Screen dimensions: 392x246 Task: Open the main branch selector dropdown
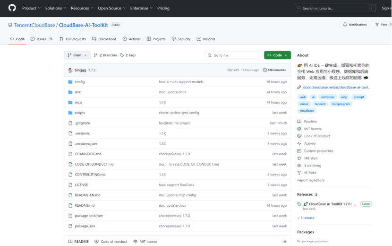click(77, 55)
